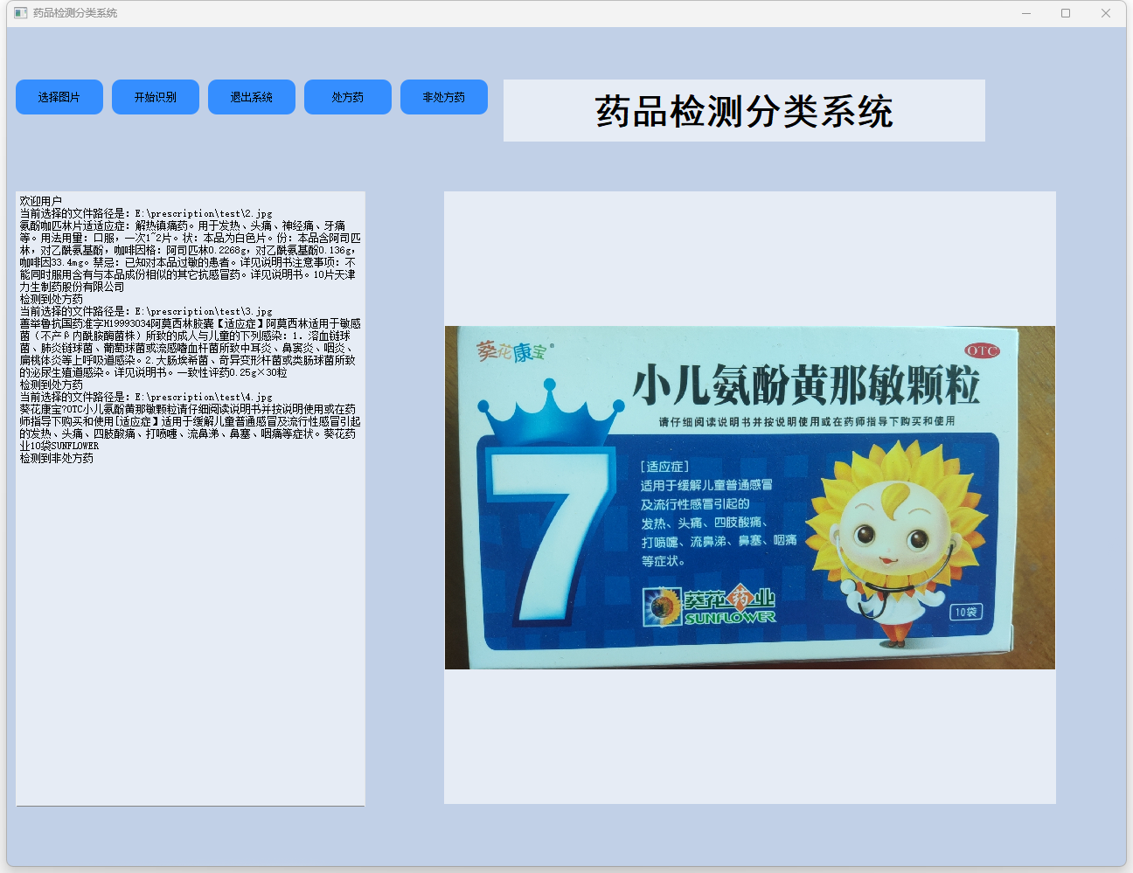Minimize the 药品检测分类系统 window
1133x873 pixels.
coord(1026,13)
